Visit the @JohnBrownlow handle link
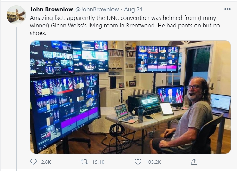 pos(97,9)
